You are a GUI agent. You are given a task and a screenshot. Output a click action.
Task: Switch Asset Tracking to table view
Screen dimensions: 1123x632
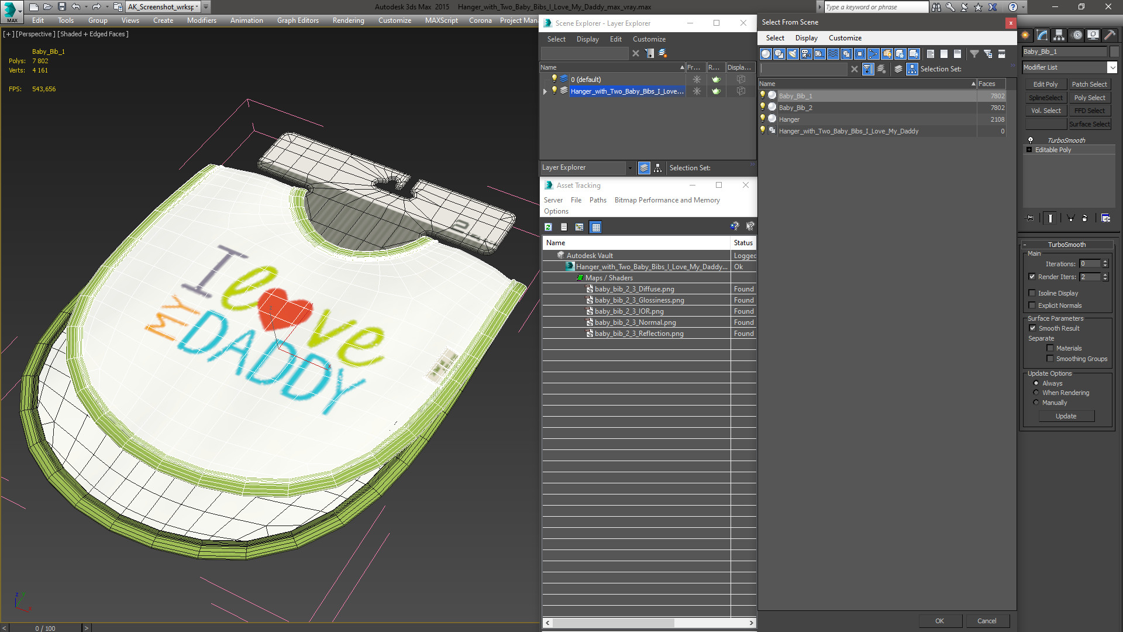point(595,227)
